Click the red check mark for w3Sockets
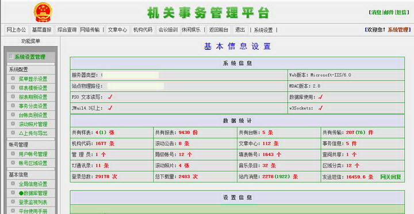The height and width of the screenshot is (214, 414). 320,108
